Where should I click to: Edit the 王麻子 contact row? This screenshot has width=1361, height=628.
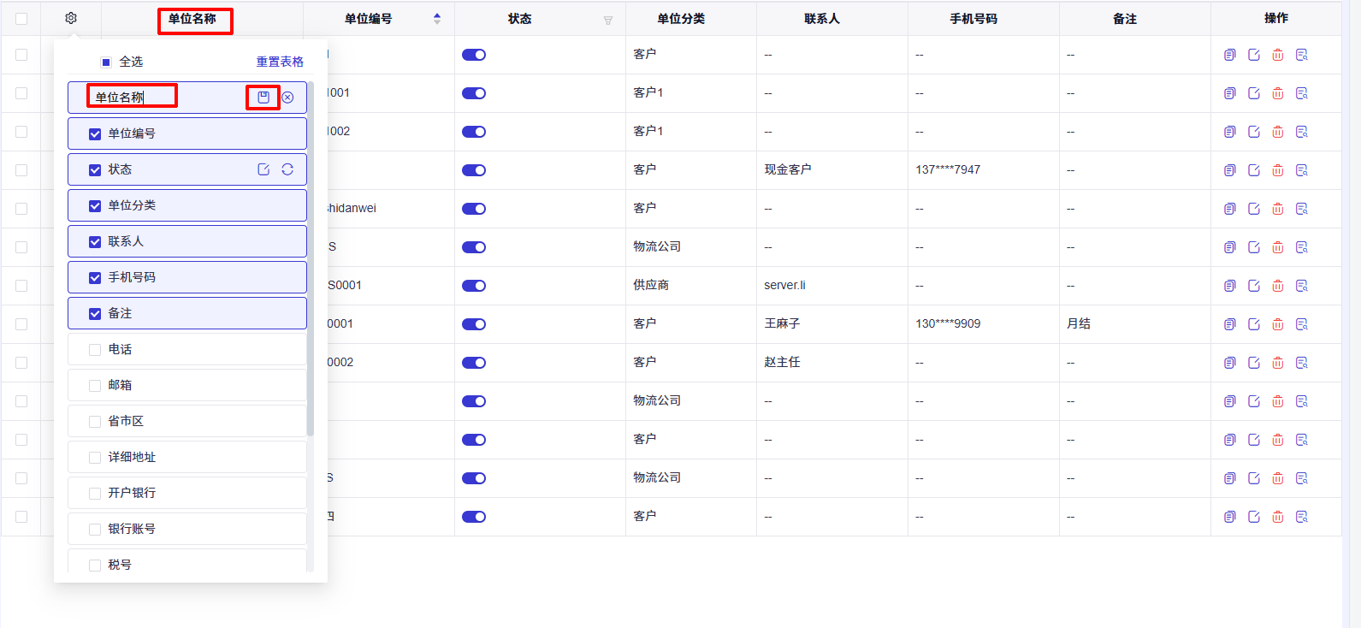[x=1254, y=324]
